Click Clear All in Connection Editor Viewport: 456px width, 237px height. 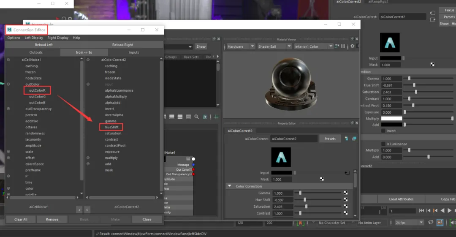tap(21, 219)
